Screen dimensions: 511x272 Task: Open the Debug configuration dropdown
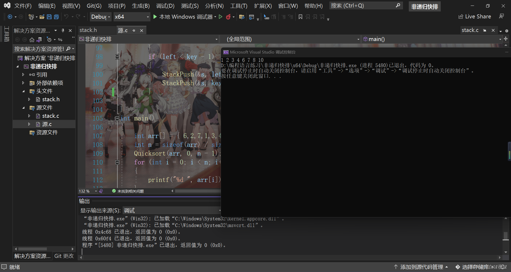click(x=101, y=17)
